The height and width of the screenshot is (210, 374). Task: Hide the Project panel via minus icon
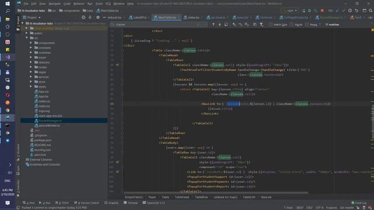(104, 17)
